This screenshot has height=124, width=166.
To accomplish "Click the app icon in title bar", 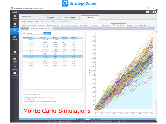I will click(x=12, y=8).
